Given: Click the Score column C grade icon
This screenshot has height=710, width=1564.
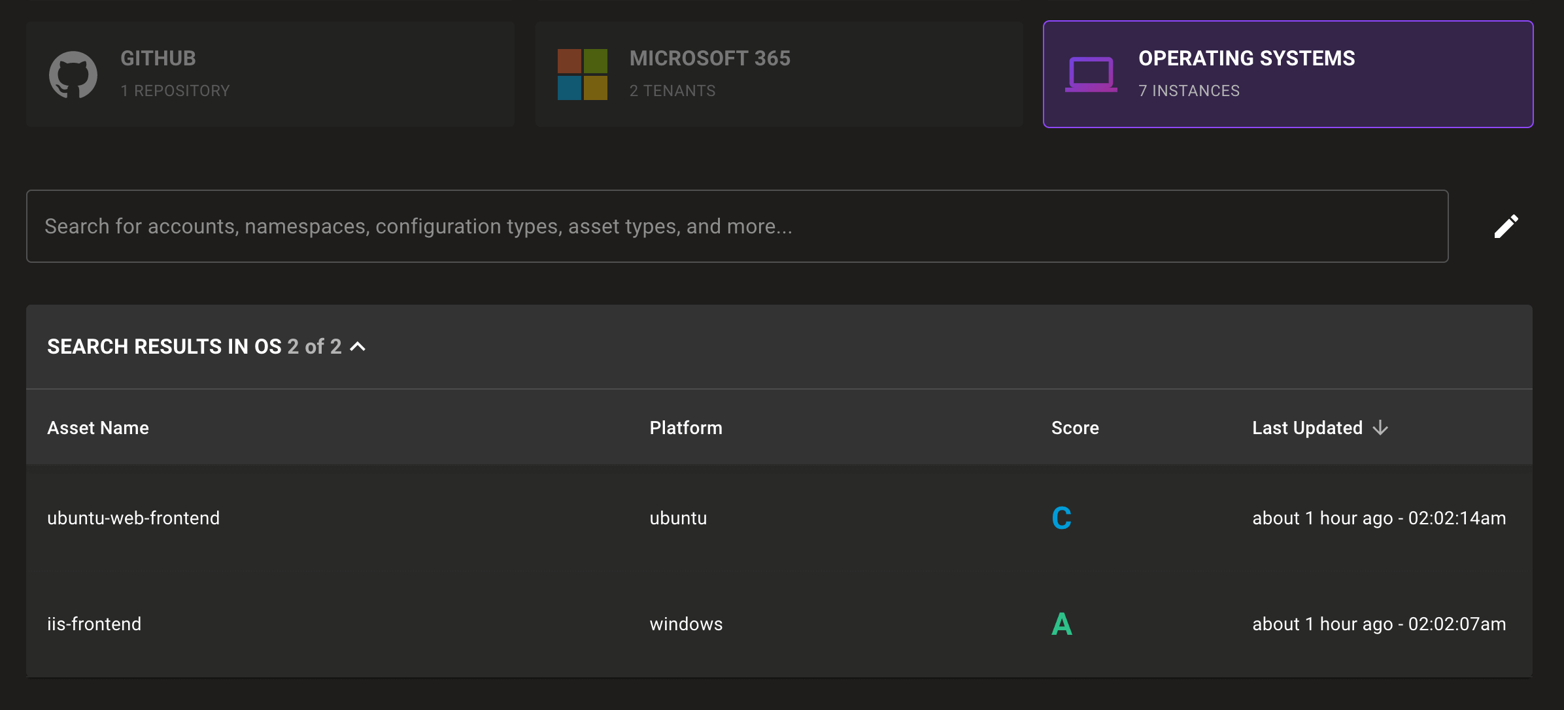Looking at the screenshot, I should [1061, 518].
